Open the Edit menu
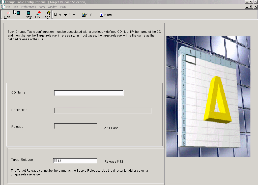 [16, 7]
